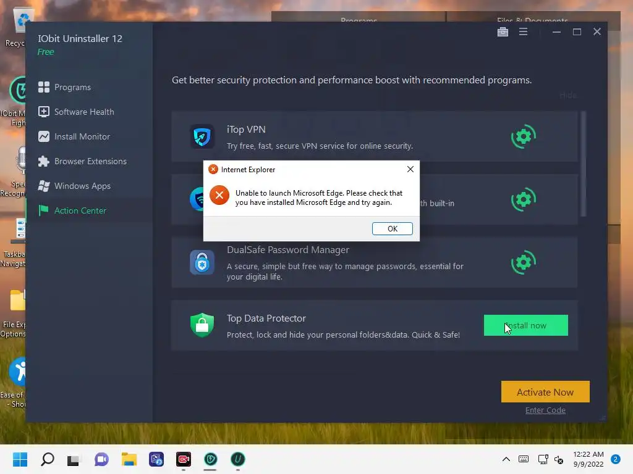
Task: Open the clock and date flyout
Action: (588, 459)
